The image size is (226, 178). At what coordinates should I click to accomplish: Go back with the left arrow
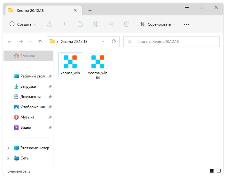coord(10,42)
